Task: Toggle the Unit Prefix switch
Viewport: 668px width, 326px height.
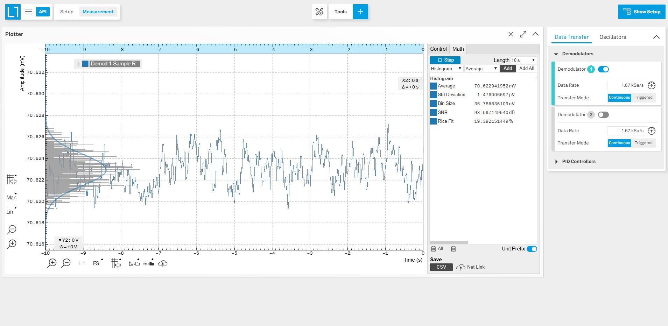Action: (x=532, y=249)
